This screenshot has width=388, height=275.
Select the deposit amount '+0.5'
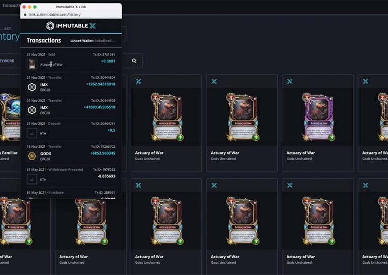point(111,130)
